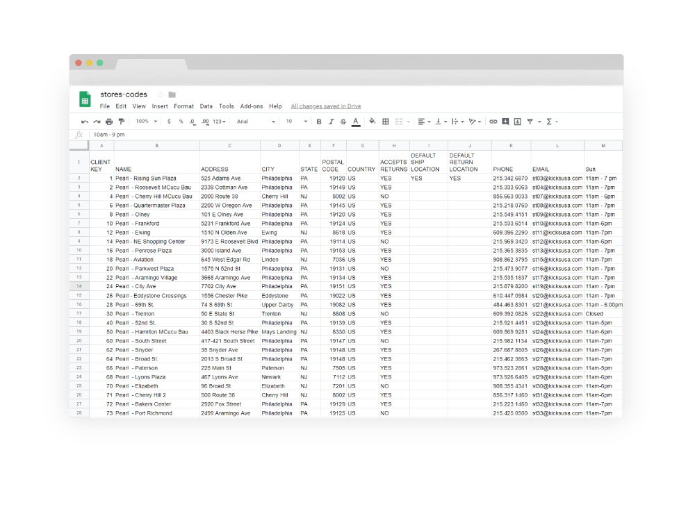Open the text color picker

[x=355, y=122]
